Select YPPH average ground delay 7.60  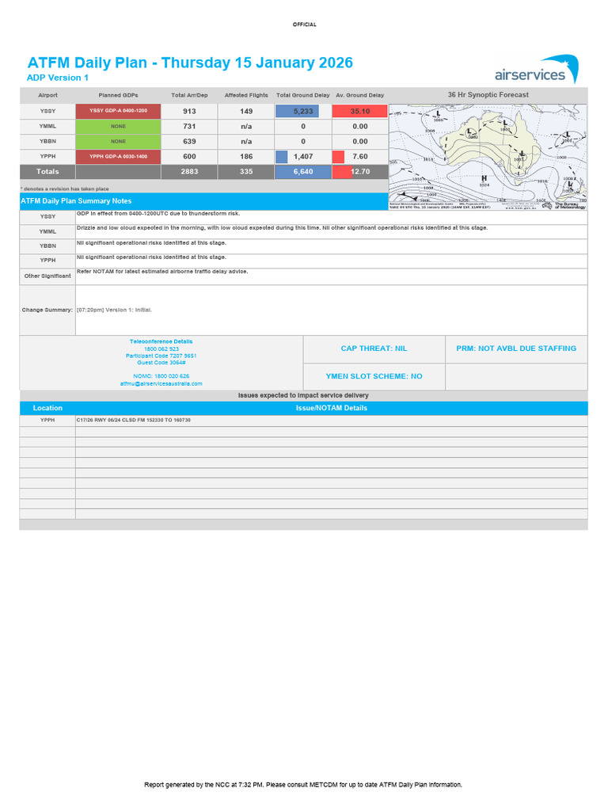tap(360, 157)
